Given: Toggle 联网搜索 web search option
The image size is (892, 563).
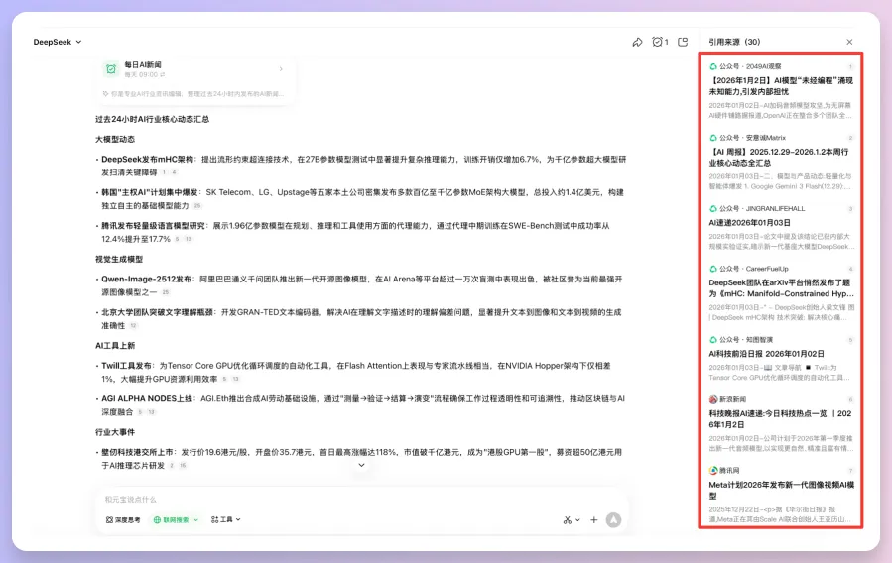Looking at the screenshot, I should coord(172,519).
